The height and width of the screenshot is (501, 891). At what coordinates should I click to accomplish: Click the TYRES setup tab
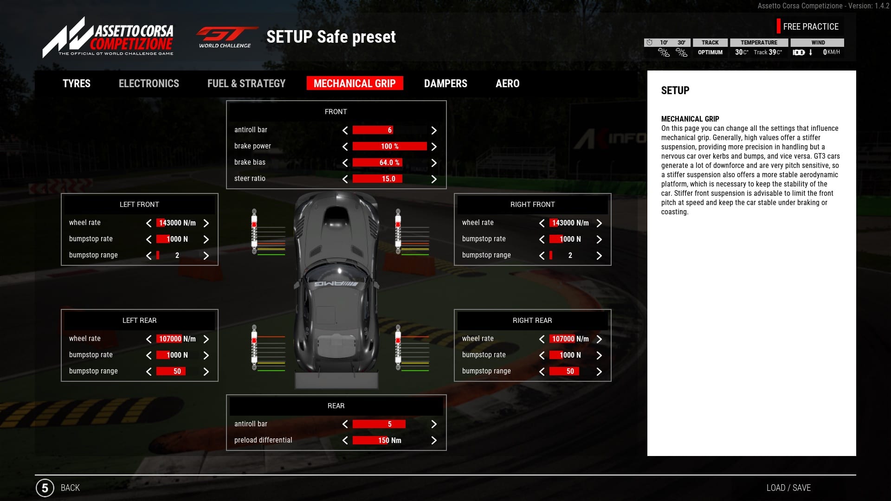(76, 83)
